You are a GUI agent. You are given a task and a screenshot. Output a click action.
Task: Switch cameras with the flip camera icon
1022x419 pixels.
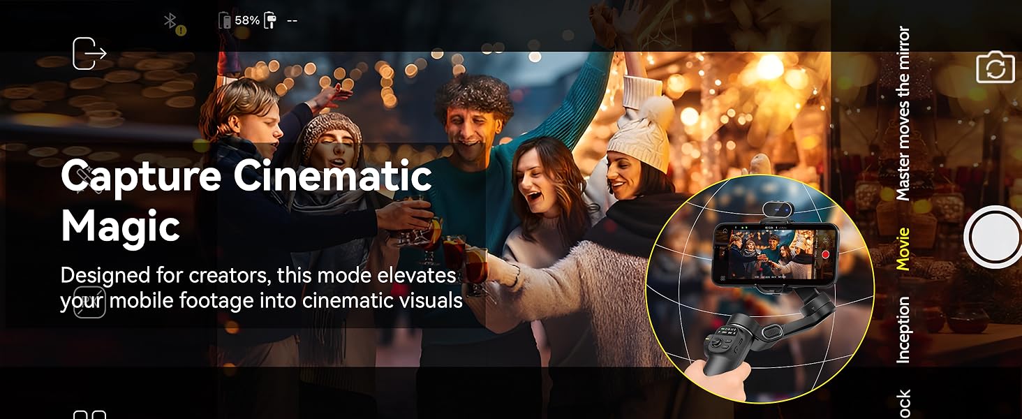(995, 68)
